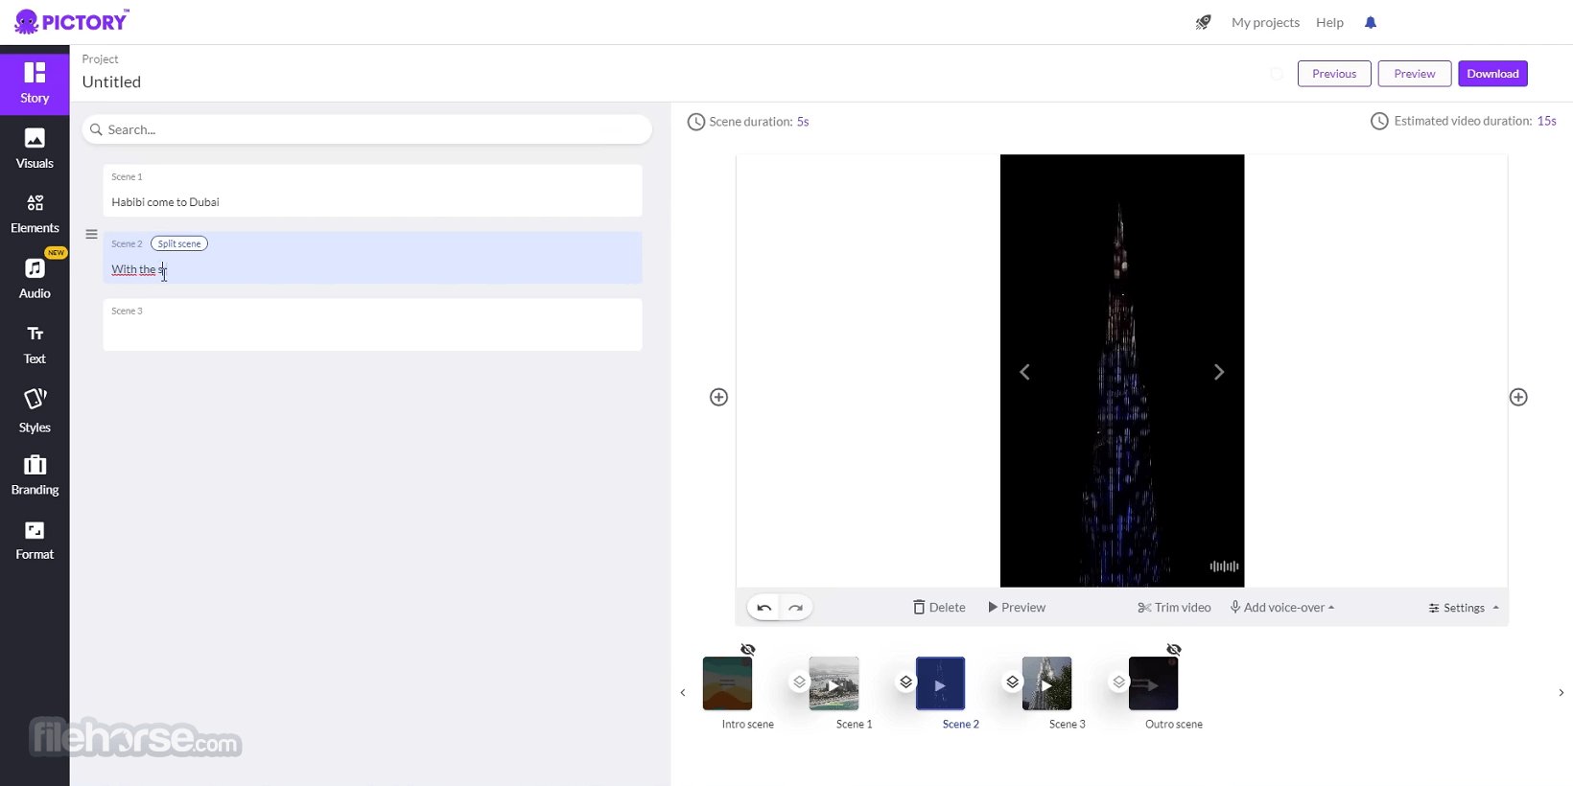Viewport: 1573px width, 786px height.
Task: Open the Format panel
Action: click(x=35, y=541)
